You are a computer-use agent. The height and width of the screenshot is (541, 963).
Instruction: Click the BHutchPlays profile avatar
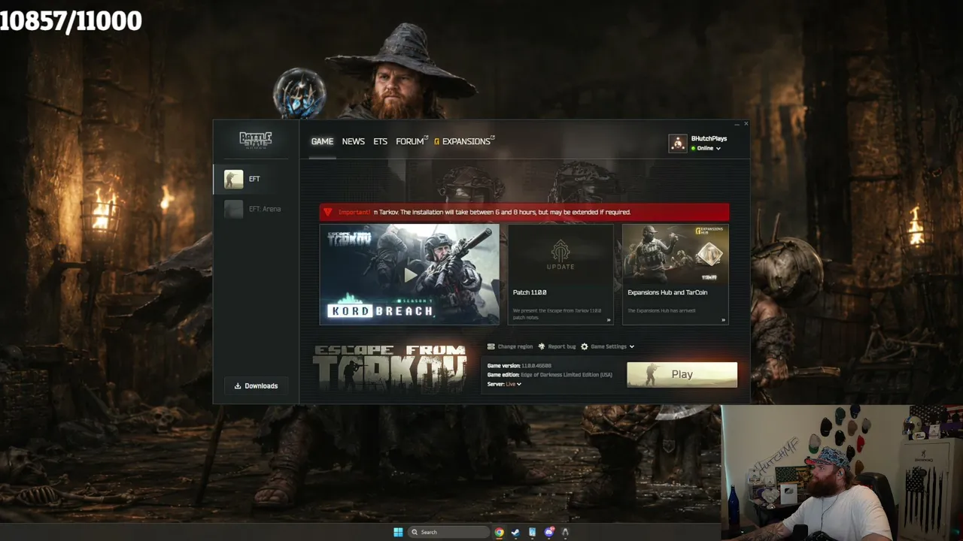click(678, 143)
